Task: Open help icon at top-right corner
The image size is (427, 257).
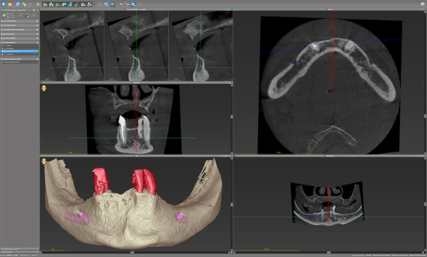Action: tap(423, 4)
